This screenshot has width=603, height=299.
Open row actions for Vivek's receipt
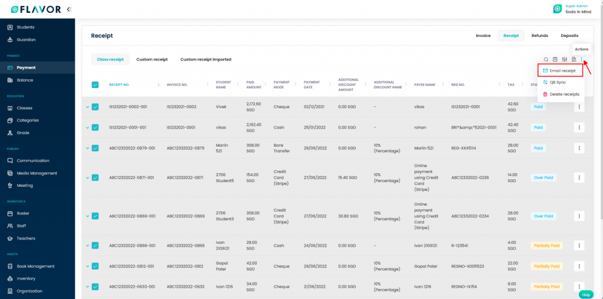click(579, 107)
